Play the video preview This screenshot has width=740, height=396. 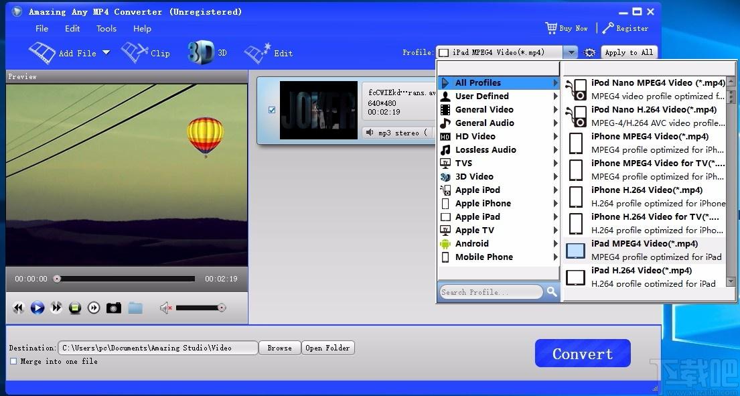38,308
